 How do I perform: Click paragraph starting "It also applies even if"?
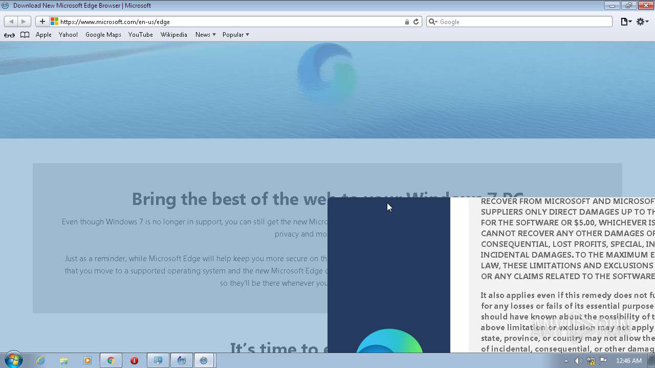coord(567,322)
